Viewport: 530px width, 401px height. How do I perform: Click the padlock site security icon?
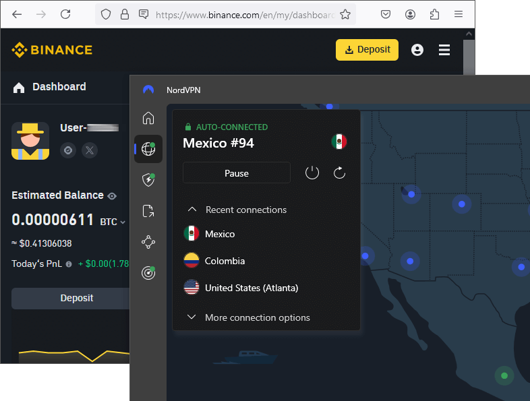click(125, 14)
